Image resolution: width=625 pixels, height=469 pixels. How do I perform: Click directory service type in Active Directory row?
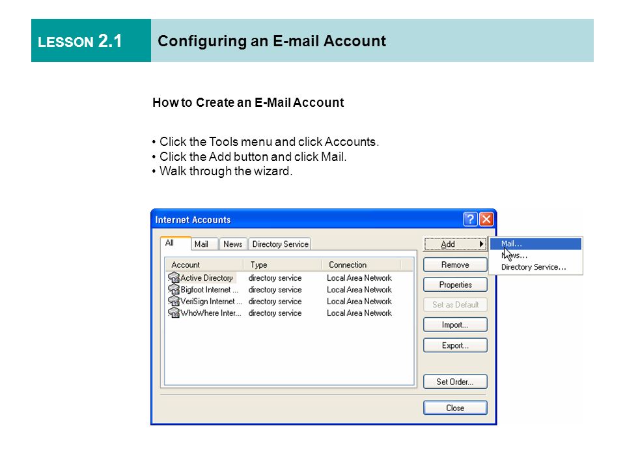click(x=275, y=278)
